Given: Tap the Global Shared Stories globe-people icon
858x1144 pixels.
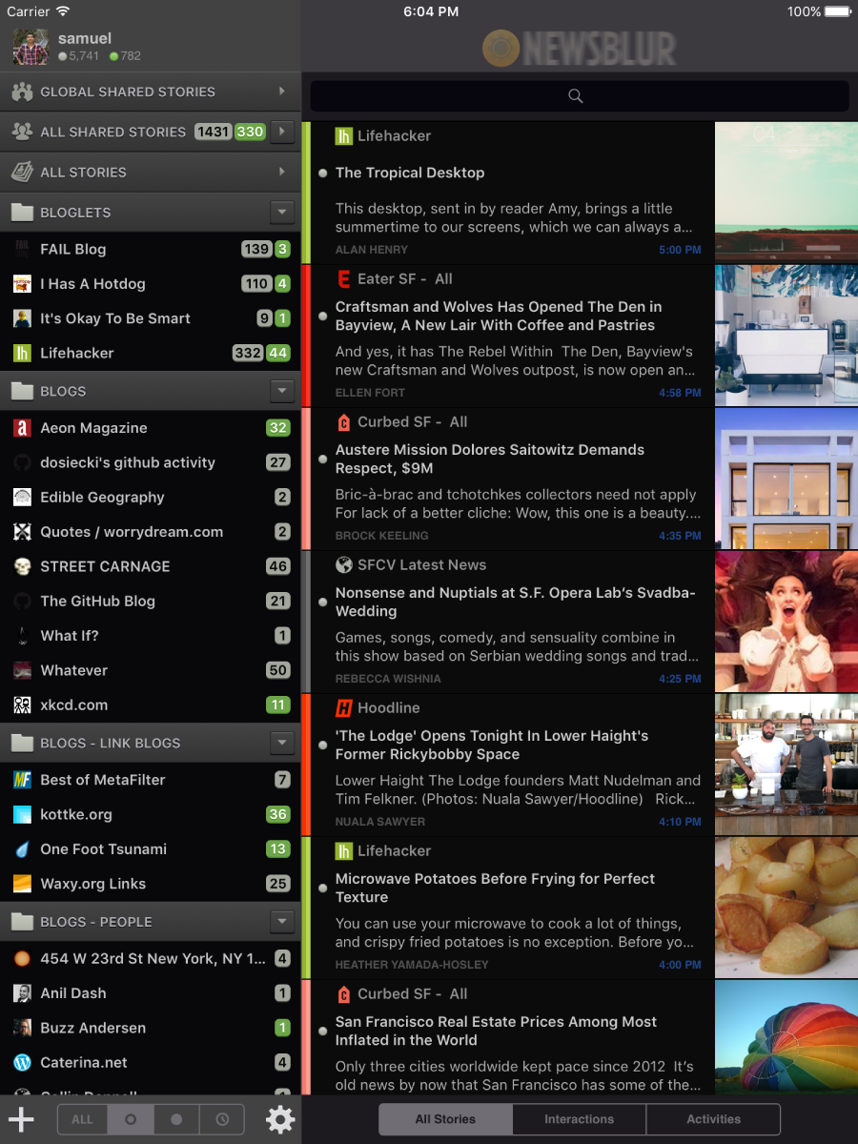Looking at the screenshot, I should click(22, 92).
